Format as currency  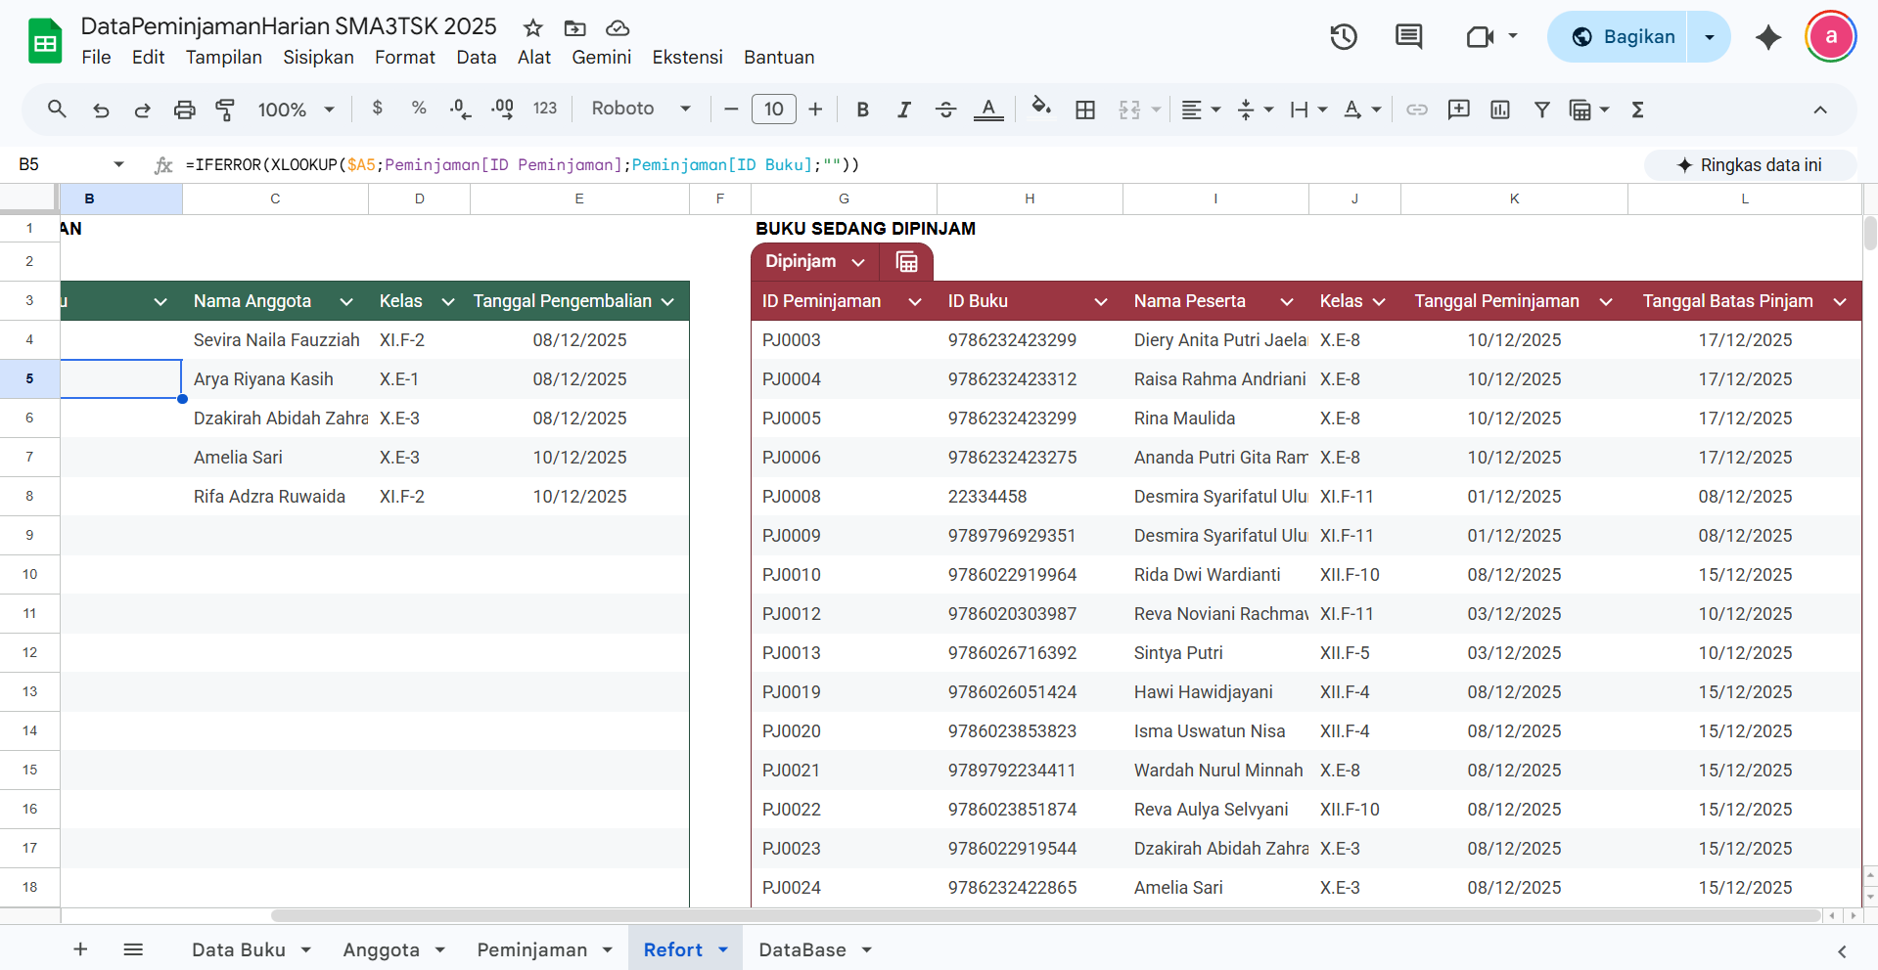click(378, 109)
